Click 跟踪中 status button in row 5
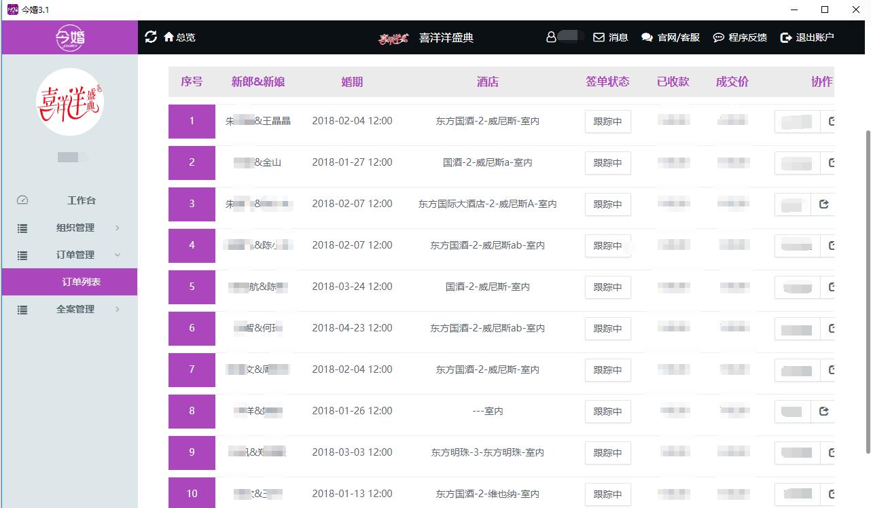The image size is (871, 508). click(x=608, y=287)
